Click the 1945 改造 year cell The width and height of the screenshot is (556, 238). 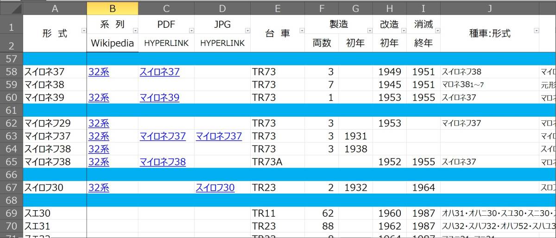tap(390, 85)
